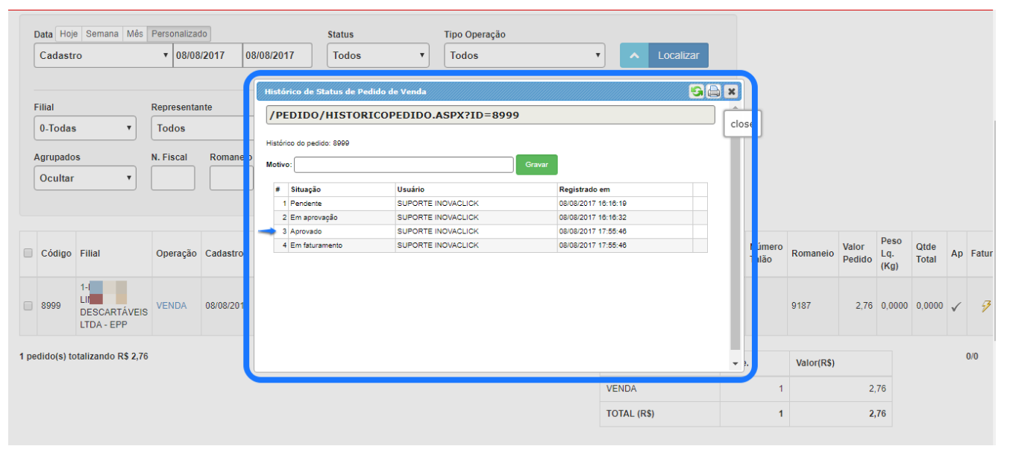
Task: Check the box for order 8999
Action: (28, 306)
